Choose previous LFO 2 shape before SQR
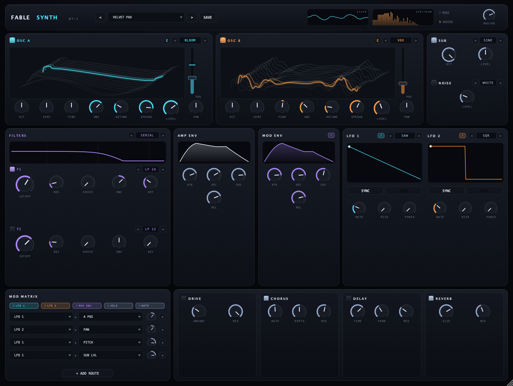This screenshot has height=386, width=513. pyautogui.click(x=472, y=136)
